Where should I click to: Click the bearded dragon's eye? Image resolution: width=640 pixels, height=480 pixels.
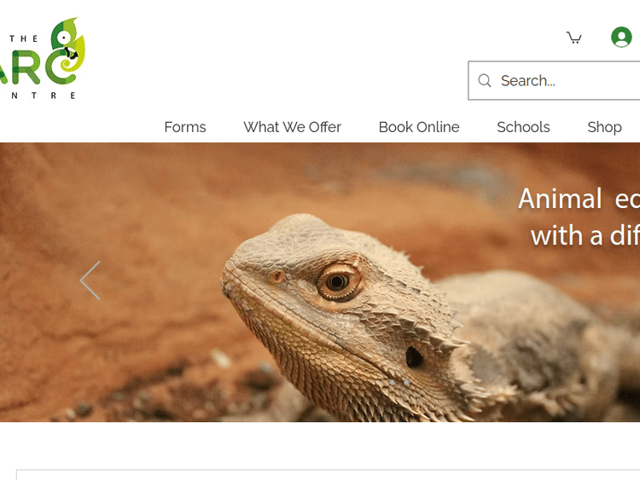tap(339, 281)
